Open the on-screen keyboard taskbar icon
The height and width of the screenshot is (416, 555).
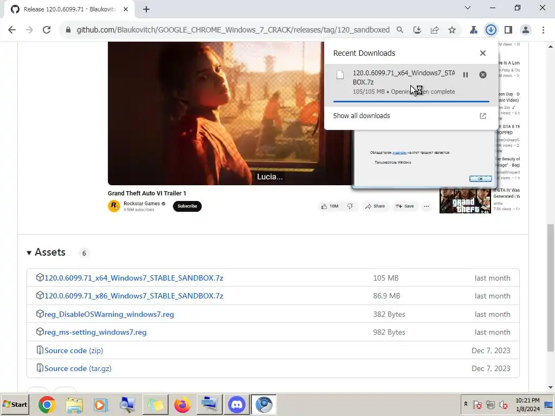[x=209, y=405]
